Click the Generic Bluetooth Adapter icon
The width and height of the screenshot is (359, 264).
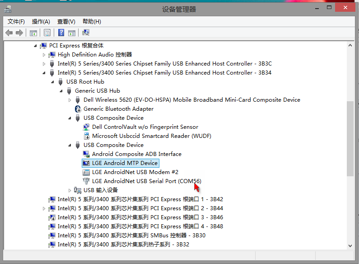(78, 109)
